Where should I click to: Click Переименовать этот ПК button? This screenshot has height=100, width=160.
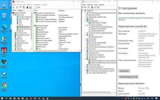pyautogui.click(x=128, y=77)
